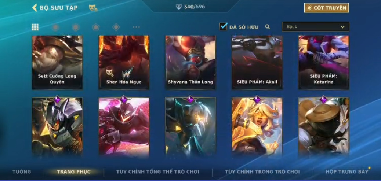Filter by the pentagon rarity tier icon
This screenshot has width=381, height=181.
[96, 27]
